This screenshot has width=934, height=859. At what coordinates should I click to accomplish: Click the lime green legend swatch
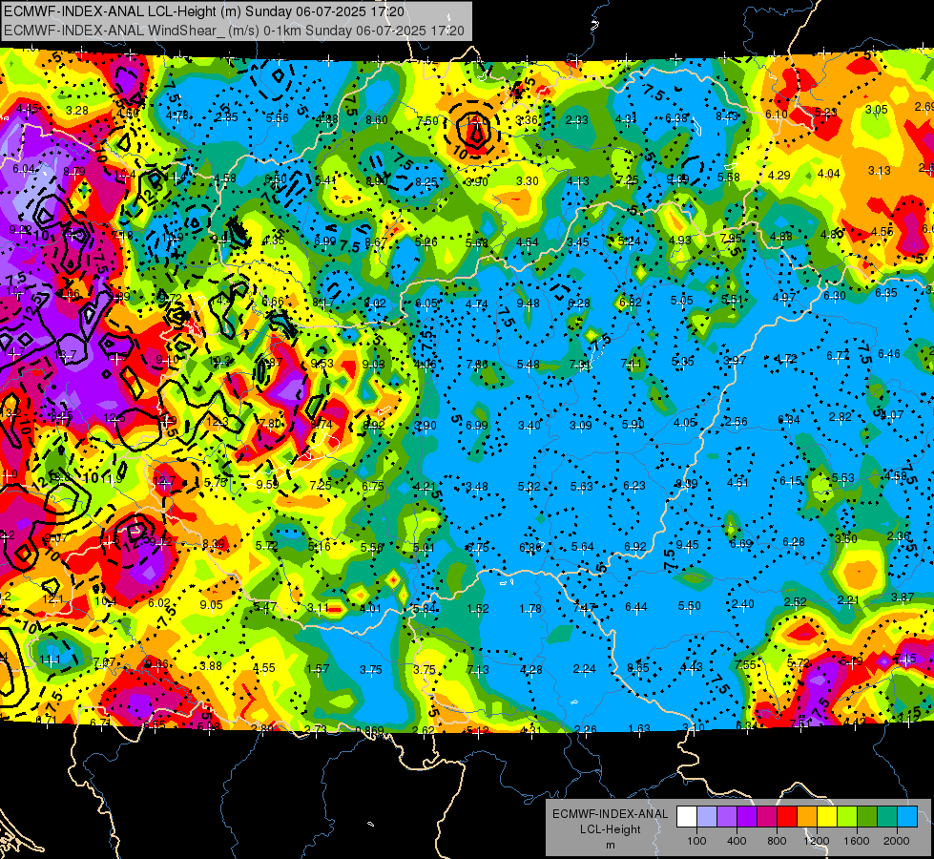[x=847, y=817]
